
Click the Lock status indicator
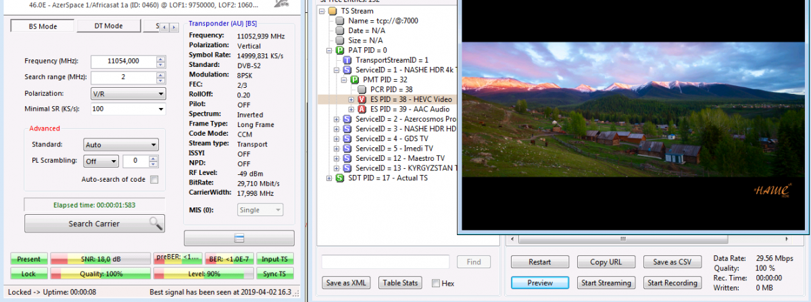[x=29, y=274]
